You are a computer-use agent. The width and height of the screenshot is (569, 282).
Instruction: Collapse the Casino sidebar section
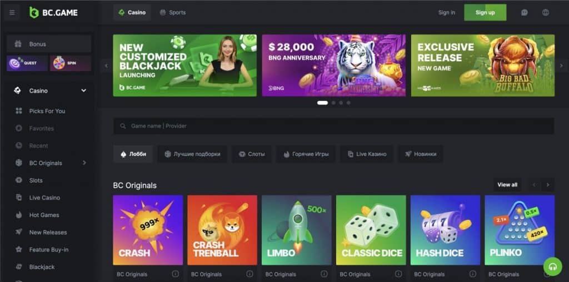(x=84, y=90)
